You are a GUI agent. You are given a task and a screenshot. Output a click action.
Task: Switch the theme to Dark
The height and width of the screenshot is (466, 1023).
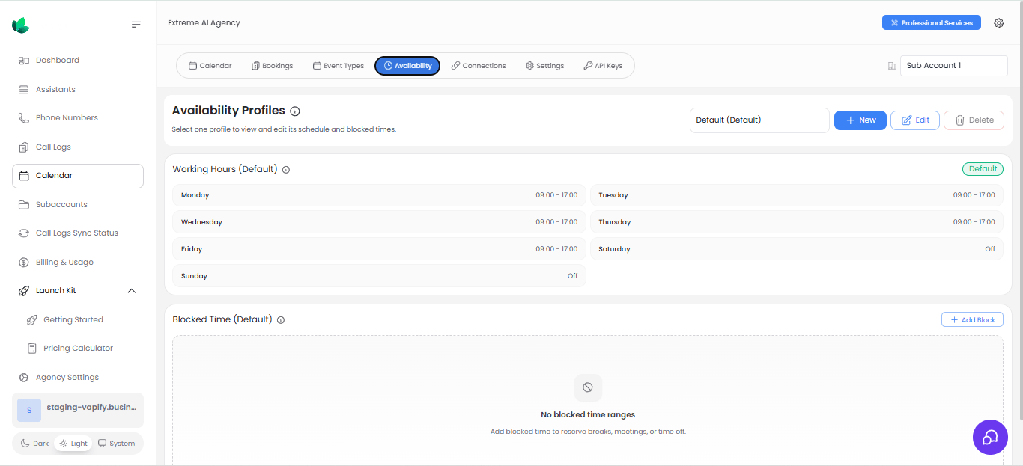coord(34,444)
